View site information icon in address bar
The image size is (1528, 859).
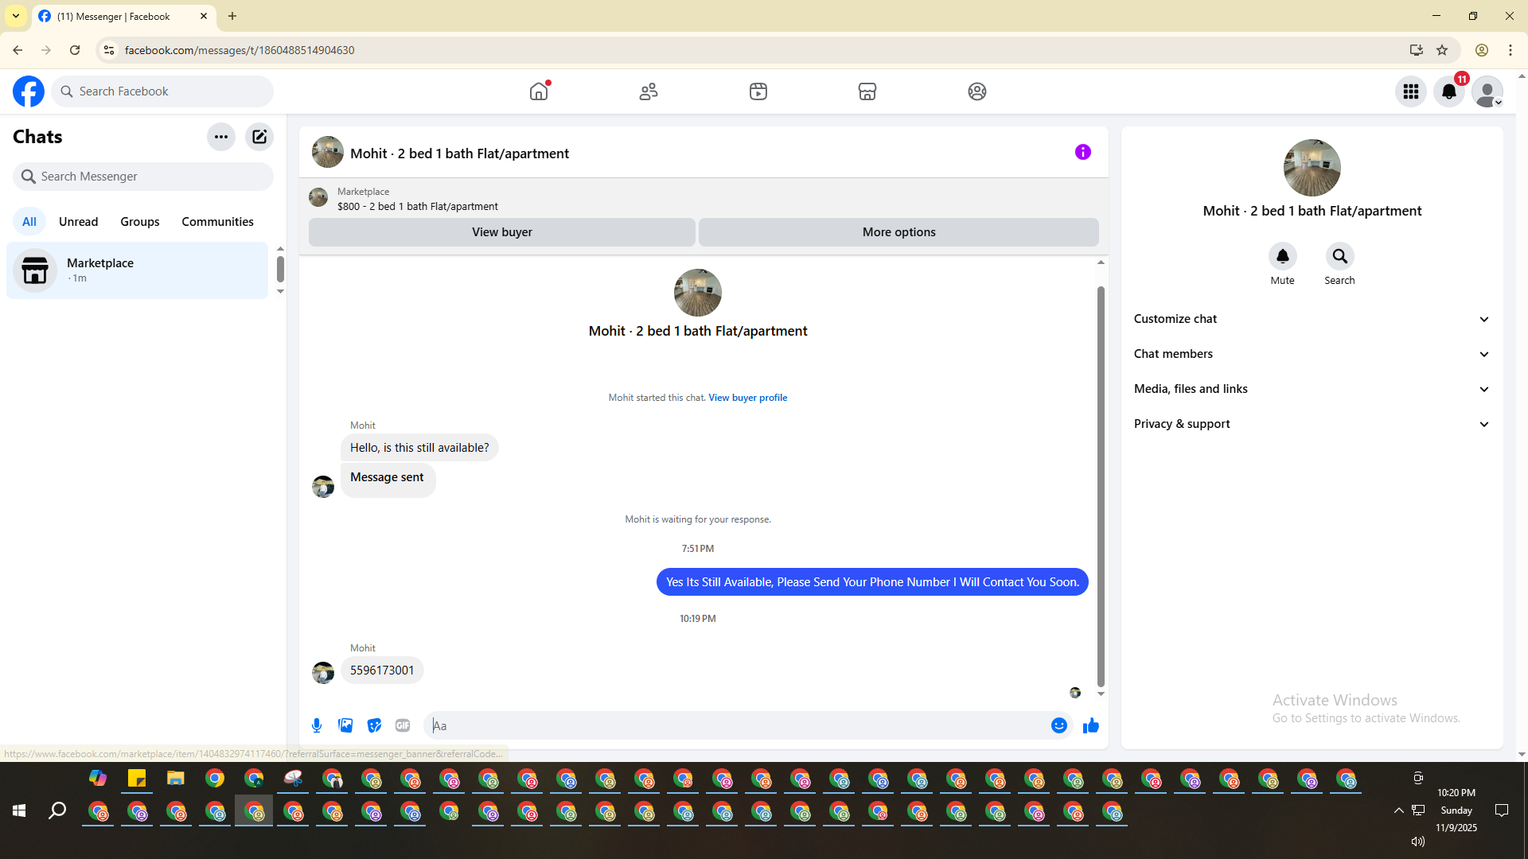(109, 50)
